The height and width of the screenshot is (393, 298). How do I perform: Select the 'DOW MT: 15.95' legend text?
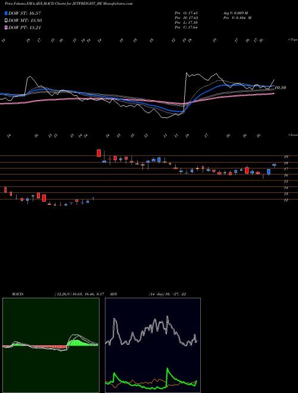click(x=25, y=21)
